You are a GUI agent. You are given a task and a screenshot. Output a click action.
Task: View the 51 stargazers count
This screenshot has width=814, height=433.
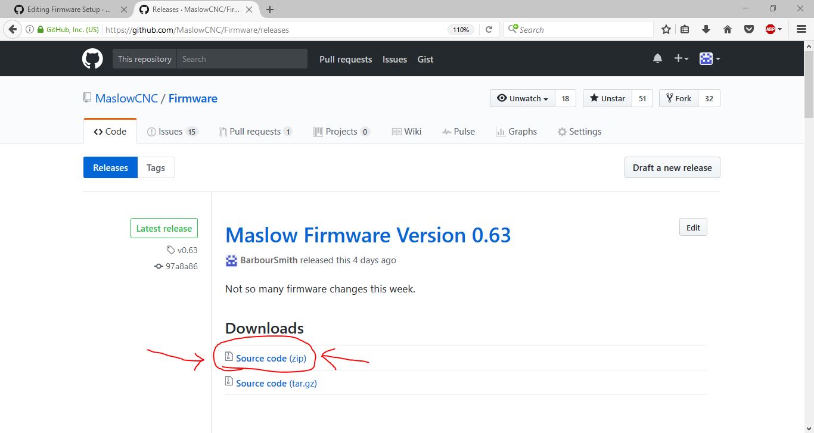click(x=642, y=98)
